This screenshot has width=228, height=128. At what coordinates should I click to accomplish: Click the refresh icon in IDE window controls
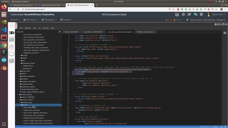[218, 25]
